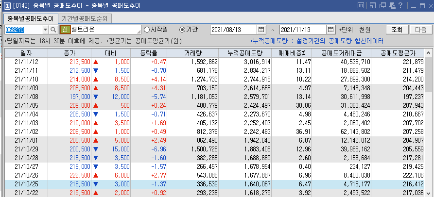Select the date cell 21/11/09
Viewport: 434px width, 197px height.
[26, 88]
